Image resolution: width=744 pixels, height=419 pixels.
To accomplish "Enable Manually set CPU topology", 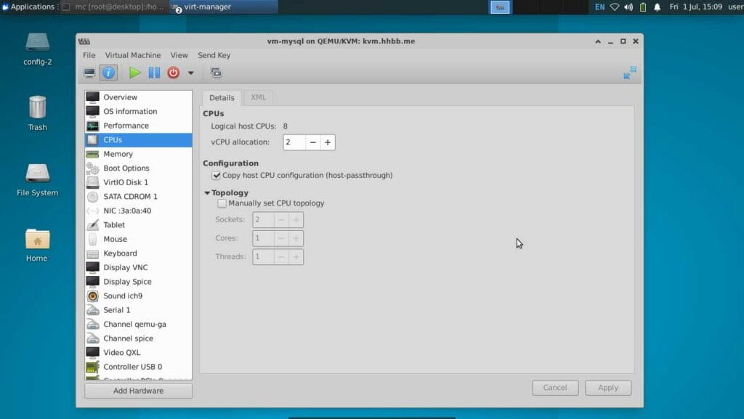I will [x=222, y=203].
